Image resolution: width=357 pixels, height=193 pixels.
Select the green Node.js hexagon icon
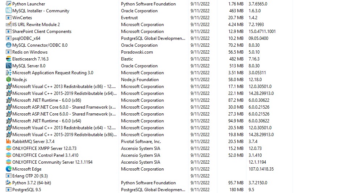(8, 79)
